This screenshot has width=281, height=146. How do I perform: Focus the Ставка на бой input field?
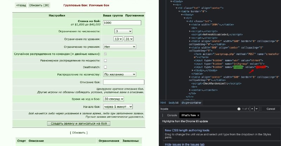coord(122,23)
